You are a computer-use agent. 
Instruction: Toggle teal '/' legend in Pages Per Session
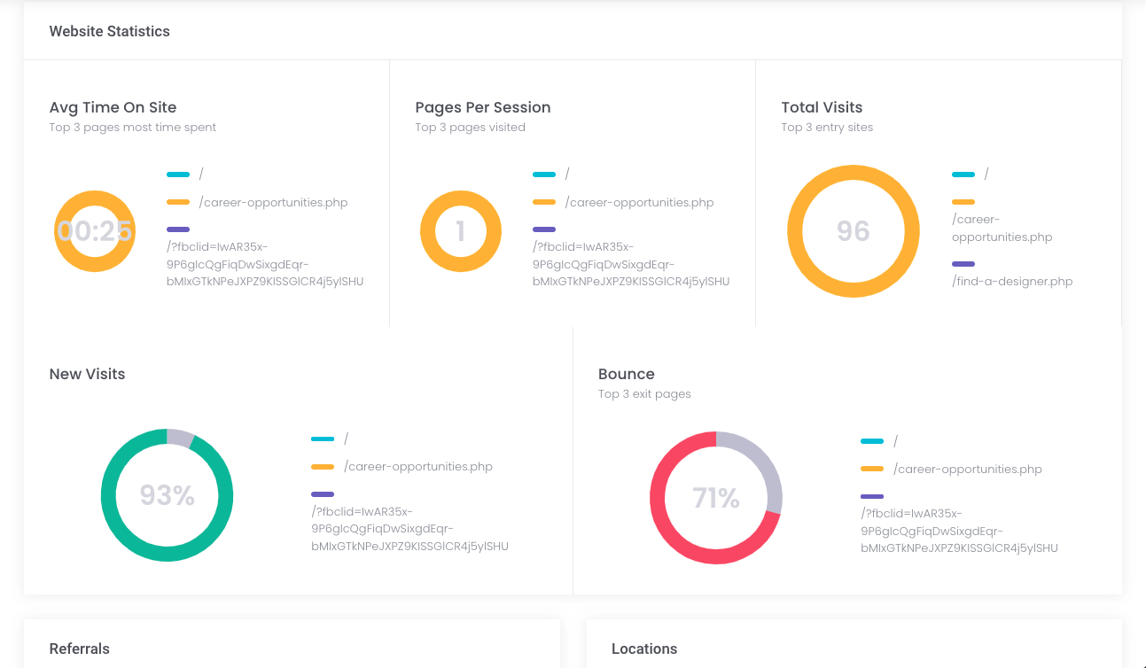click(544, 175)
